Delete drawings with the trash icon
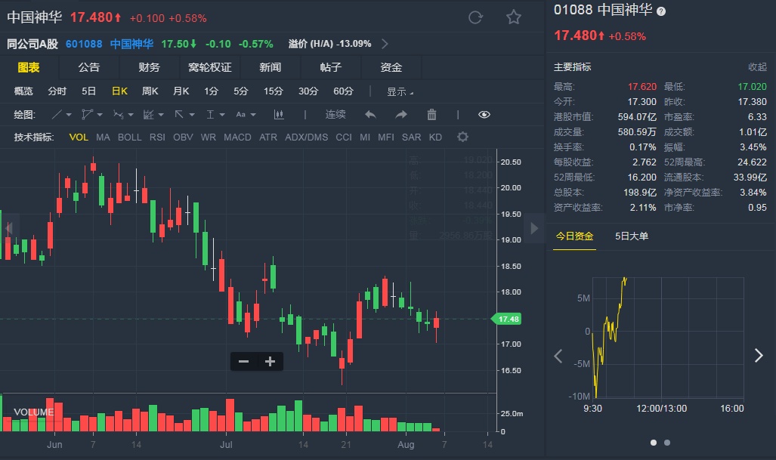Screen dimensions: 776x460 [432, 115]
